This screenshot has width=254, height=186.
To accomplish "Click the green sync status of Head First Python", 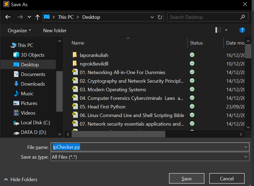I will 192,106.
